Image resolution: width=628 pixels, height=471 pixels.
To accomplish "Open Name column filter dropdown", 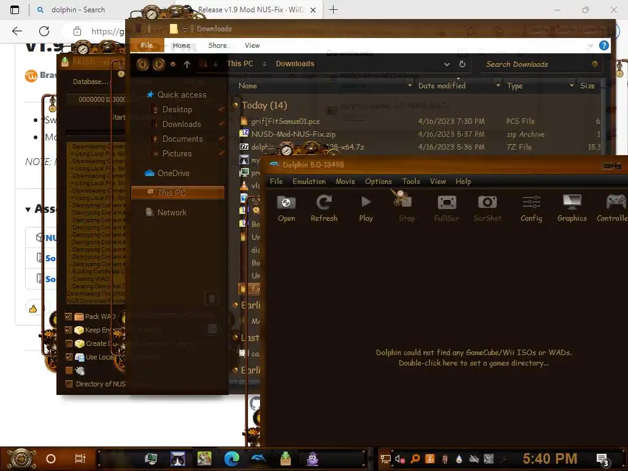I will pyautogui.click(x=410, y=86).
